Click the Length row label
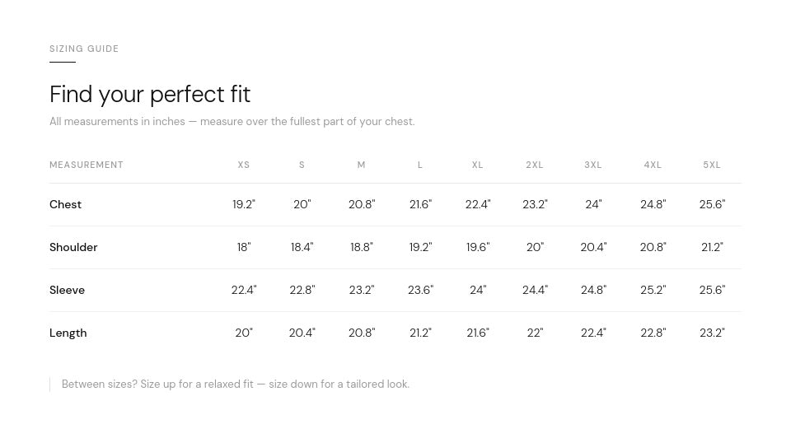791x438 pixels. (68, 333)
